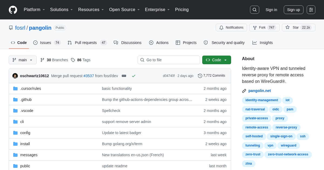This screenshot has height=170, width=324.
Task: Click commit hash d04740f
Action: point(169,76)
